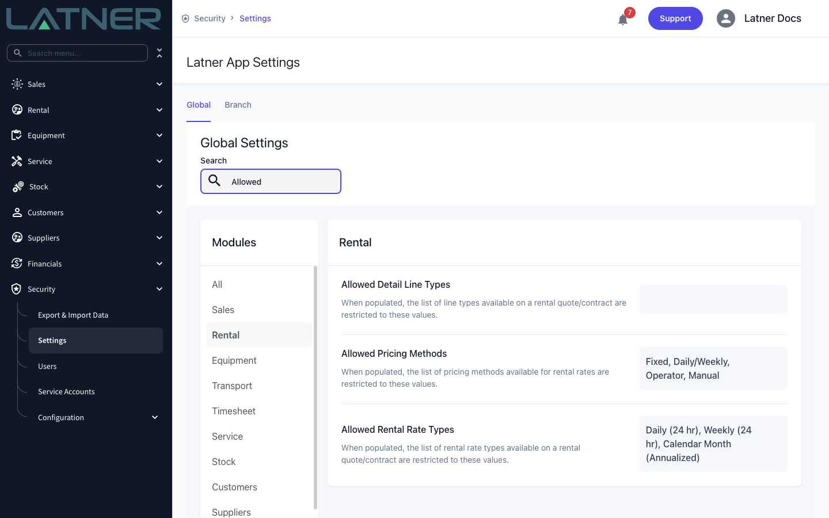Click the Search menu input field
Viewport: 829px width, 518px height.
[77, 53]
